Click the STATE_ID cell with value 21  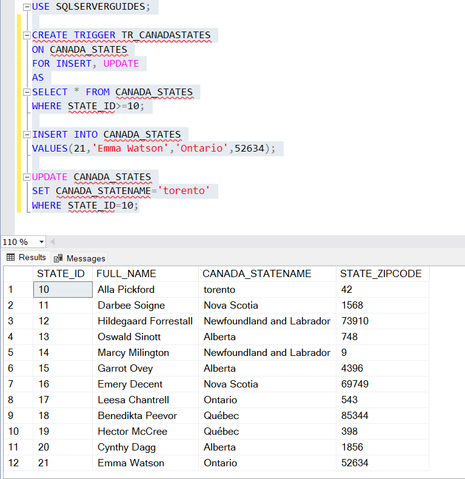coord(62,463)
